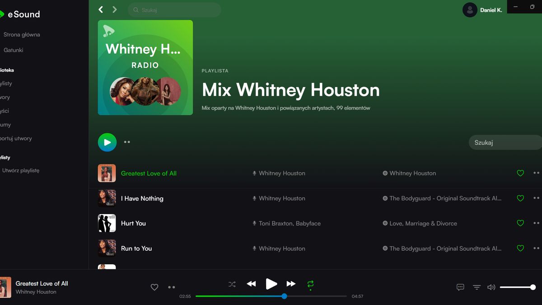Like the now playing track in player bar

click(x=154, y=287)
